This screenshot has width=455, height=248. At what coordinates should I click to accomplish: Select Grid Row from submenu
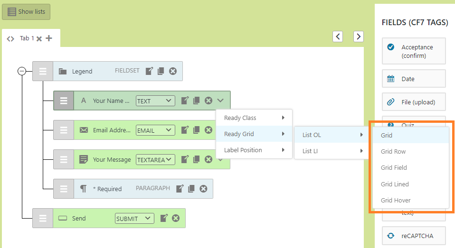click(x=393, y=152)
